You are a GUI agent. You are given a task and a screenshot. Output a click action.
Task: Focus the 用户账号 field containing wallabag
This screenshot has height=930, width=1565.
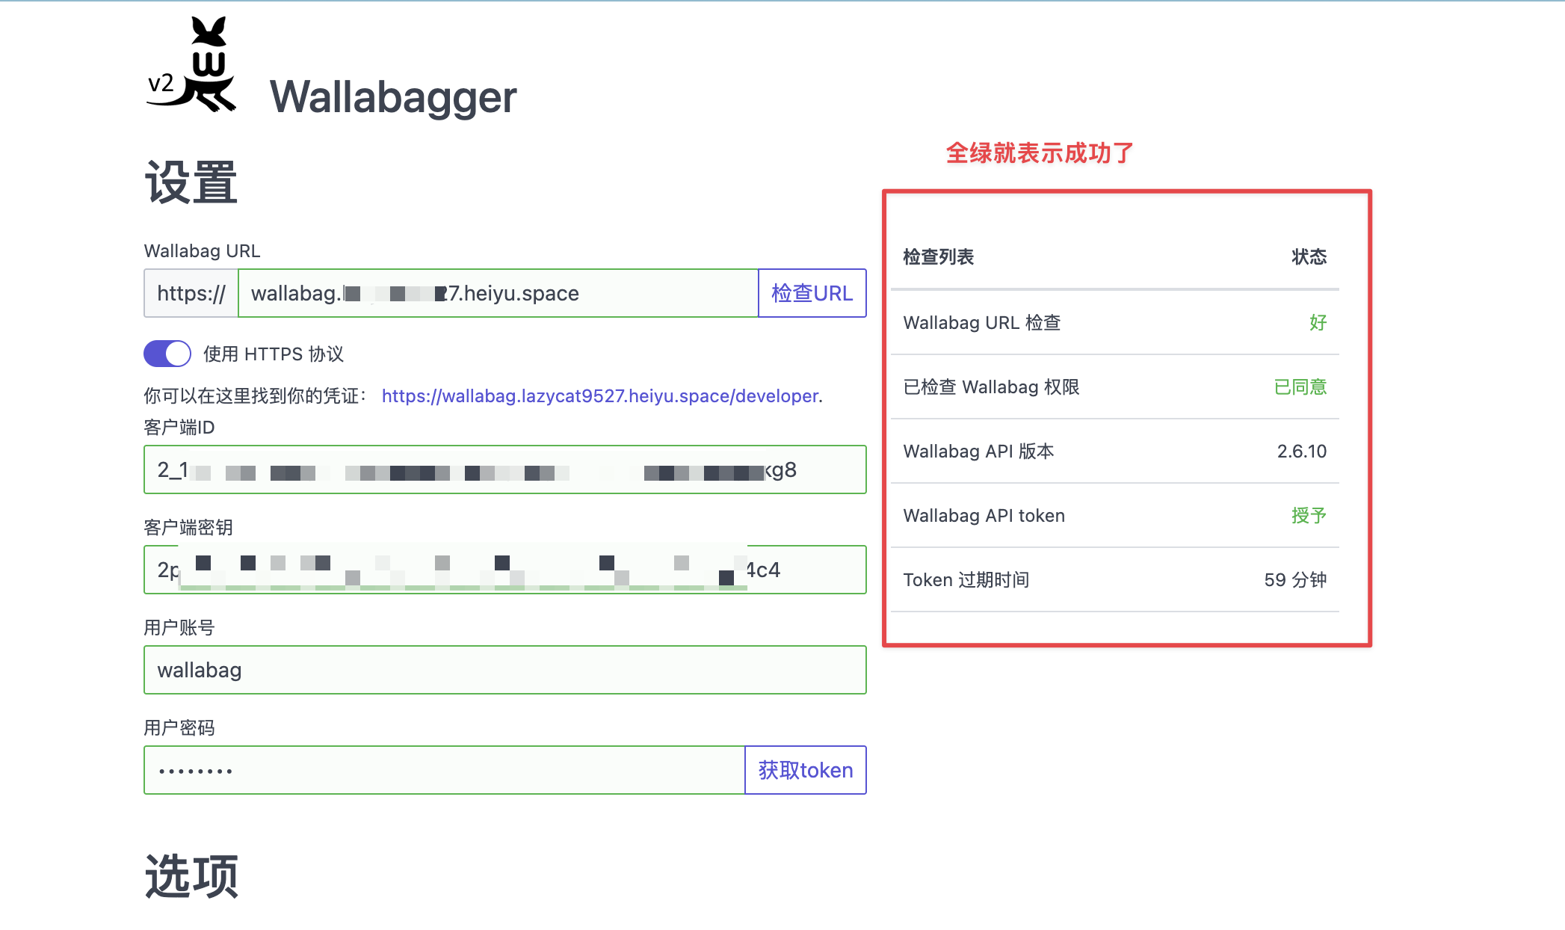tap(505, 670)
